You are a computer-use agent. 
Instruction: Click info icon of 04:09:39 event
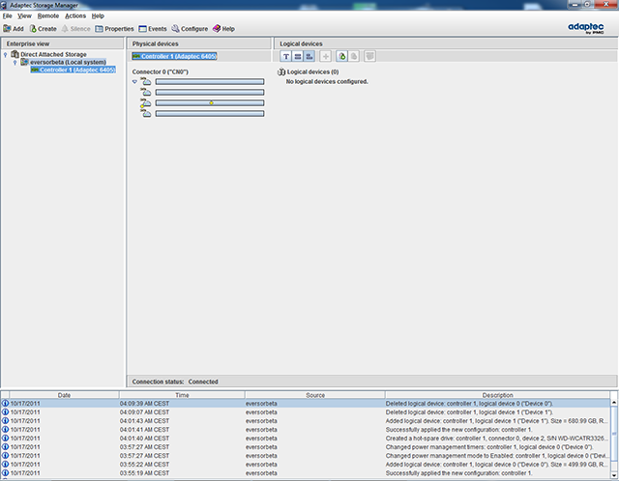(x=5, y=404)
